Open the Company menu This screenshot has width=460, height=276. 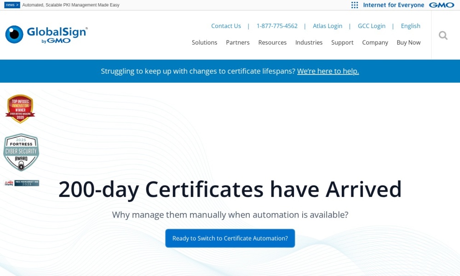point(375,42)
